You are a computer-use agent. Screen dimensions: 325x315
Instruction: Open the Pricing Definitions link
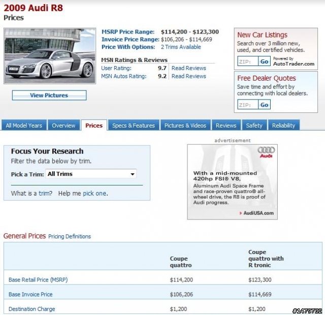tap(70, 236)
